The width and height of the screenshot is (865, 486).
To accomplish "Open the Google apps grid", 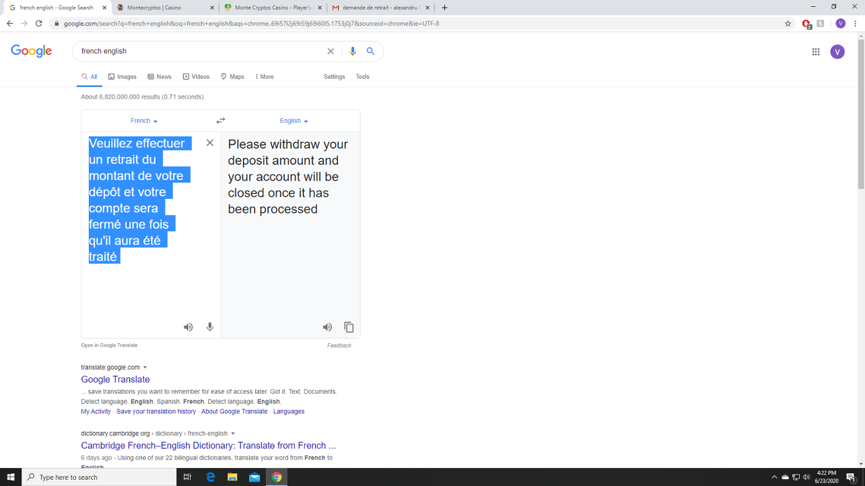I will click(x=815, y=52).
